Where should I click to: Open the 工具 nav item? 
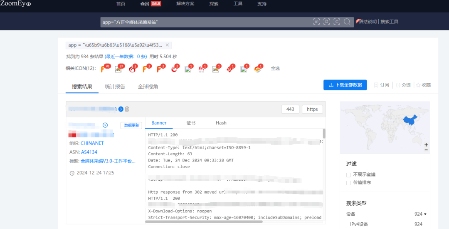click(x=238, y=4)
